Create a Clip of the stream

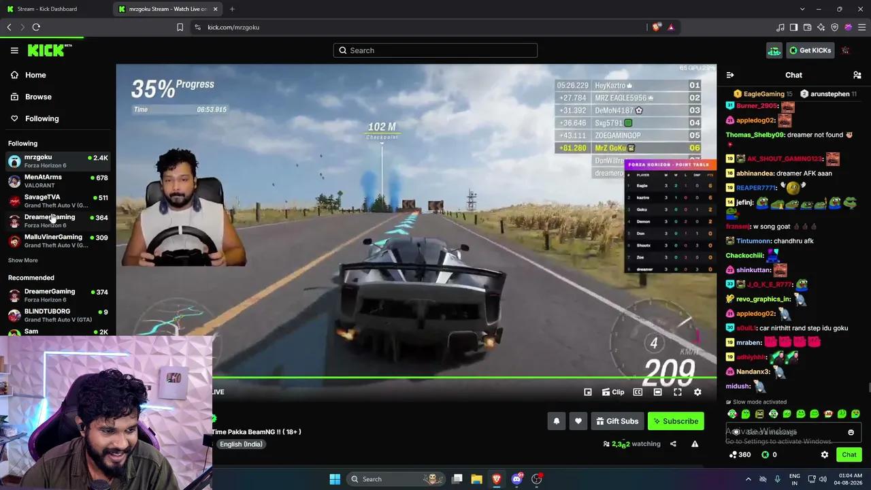[613, 392]
